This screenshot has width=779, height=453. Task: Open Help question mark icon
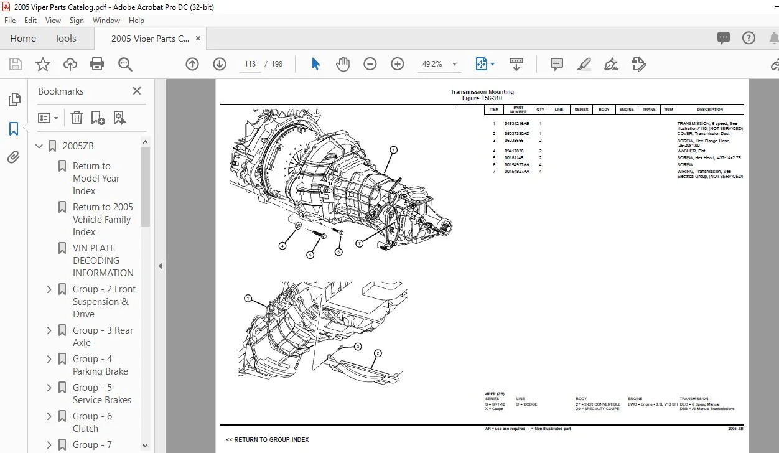point(749,38)
